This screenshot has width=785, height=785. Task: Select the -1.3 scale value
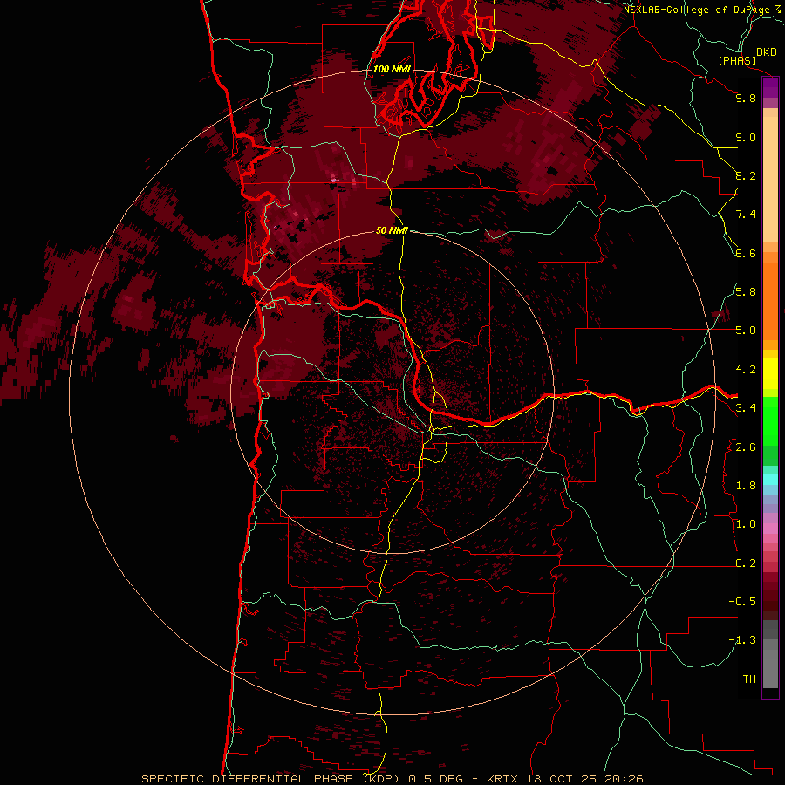pyautogui.click(x=742, y=640)
